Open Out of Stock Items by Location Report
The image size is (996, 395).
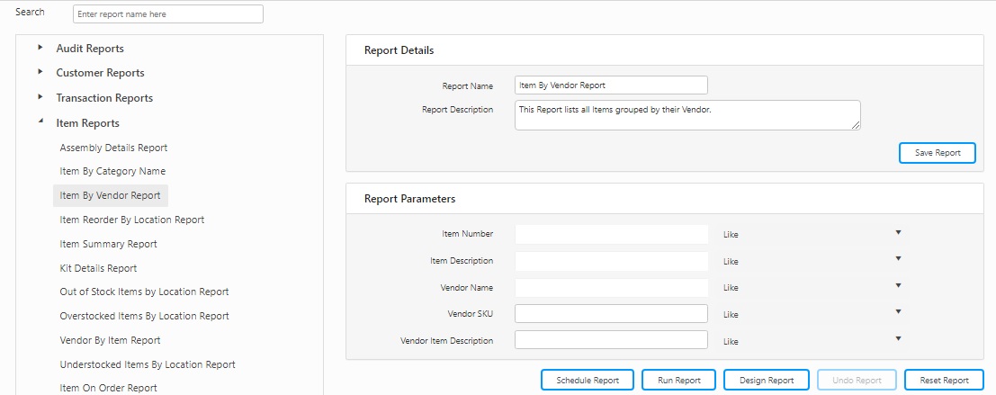click(144, 292)
